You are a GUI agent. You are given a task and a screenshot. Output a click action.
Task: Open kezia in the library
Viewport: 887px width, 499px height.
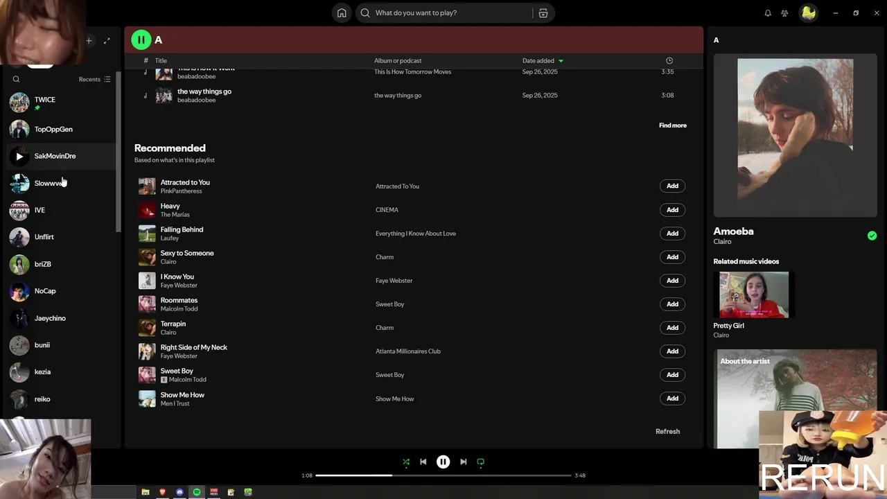61,372
